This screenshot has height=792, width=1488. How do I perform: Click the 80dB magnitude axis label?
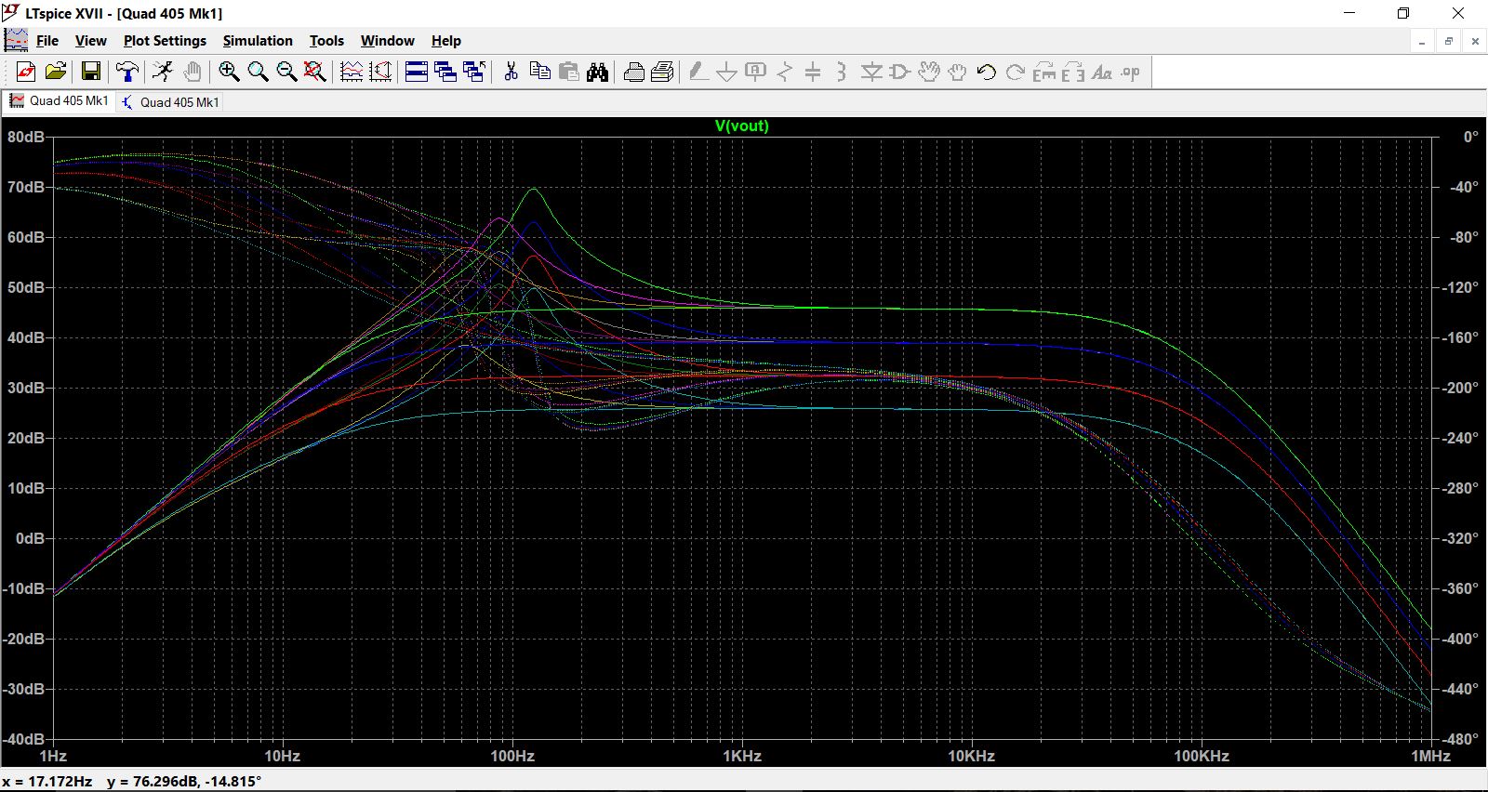(26, 137)
